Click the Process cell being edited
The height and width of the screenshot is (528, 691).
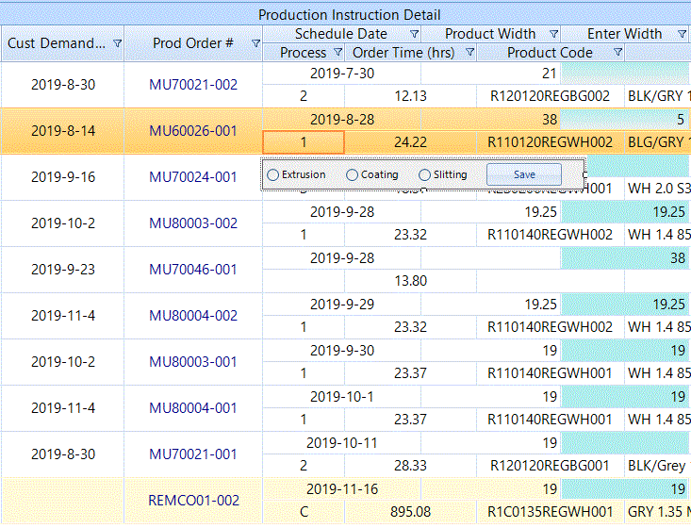pyautogui.click(x=304, y=142)
